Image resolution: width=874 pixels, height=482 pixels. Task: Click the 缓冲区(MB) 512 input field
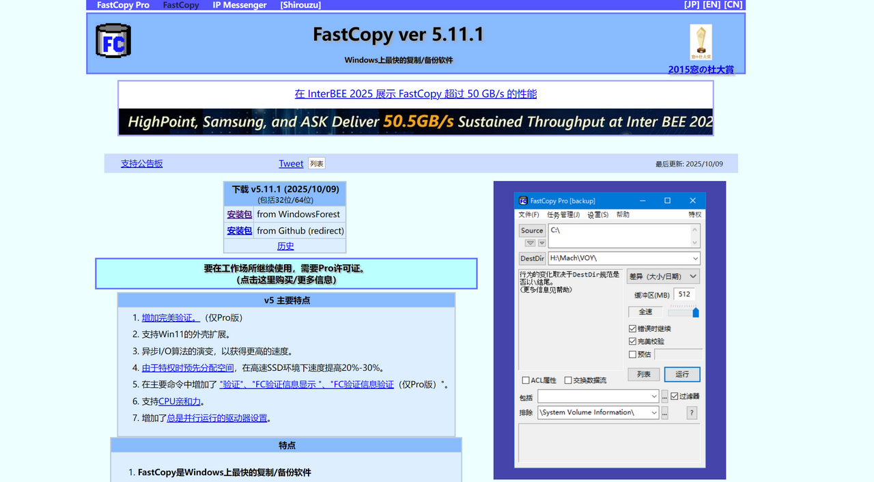pyautogui.click(x=685, y=294)
